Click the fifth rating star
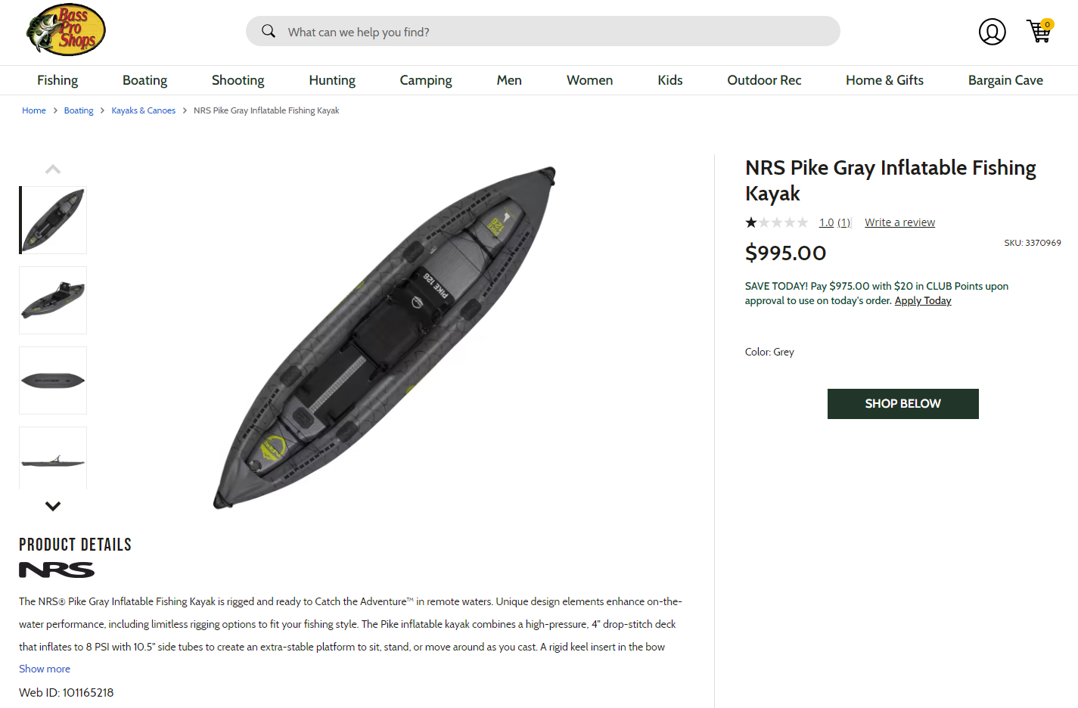Image resolution: width=1078 pixels, height=708 pixels. [x=802, y=222]
